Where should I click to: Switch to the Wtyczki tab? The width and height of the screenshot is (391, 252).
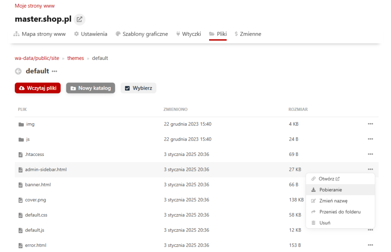188,34
